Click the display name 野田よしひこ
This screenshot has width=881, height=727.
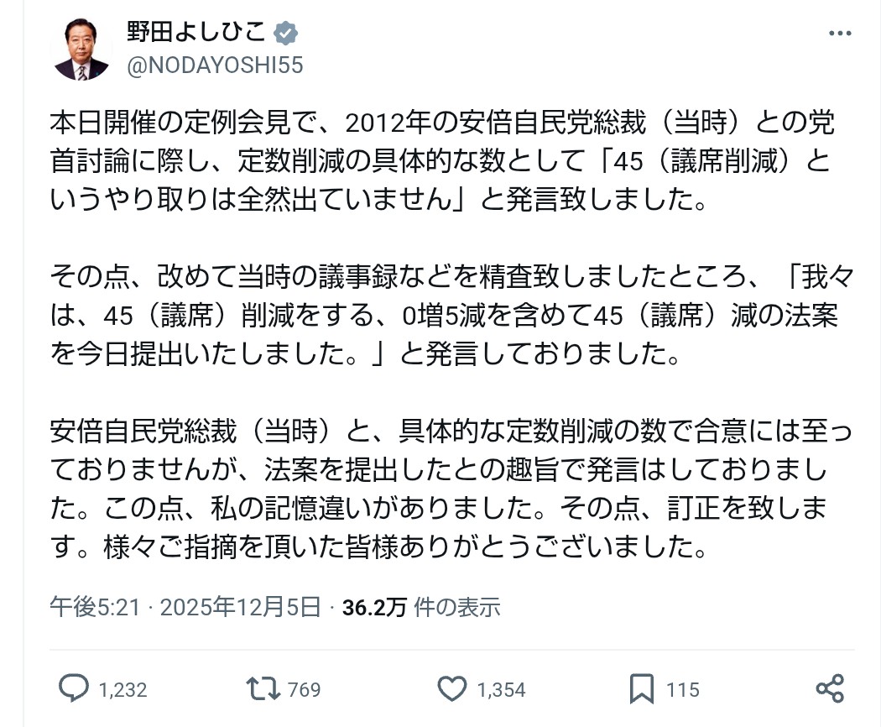tap(196, 33)
